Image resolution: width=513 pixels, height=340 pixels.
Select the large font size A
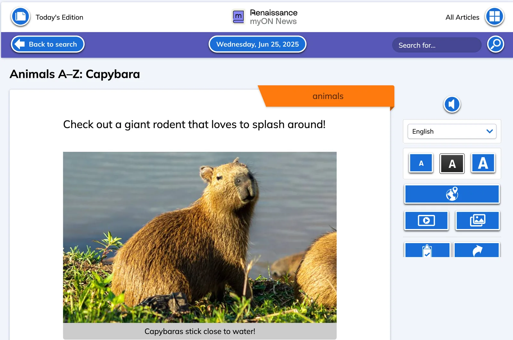click(483, 163)
